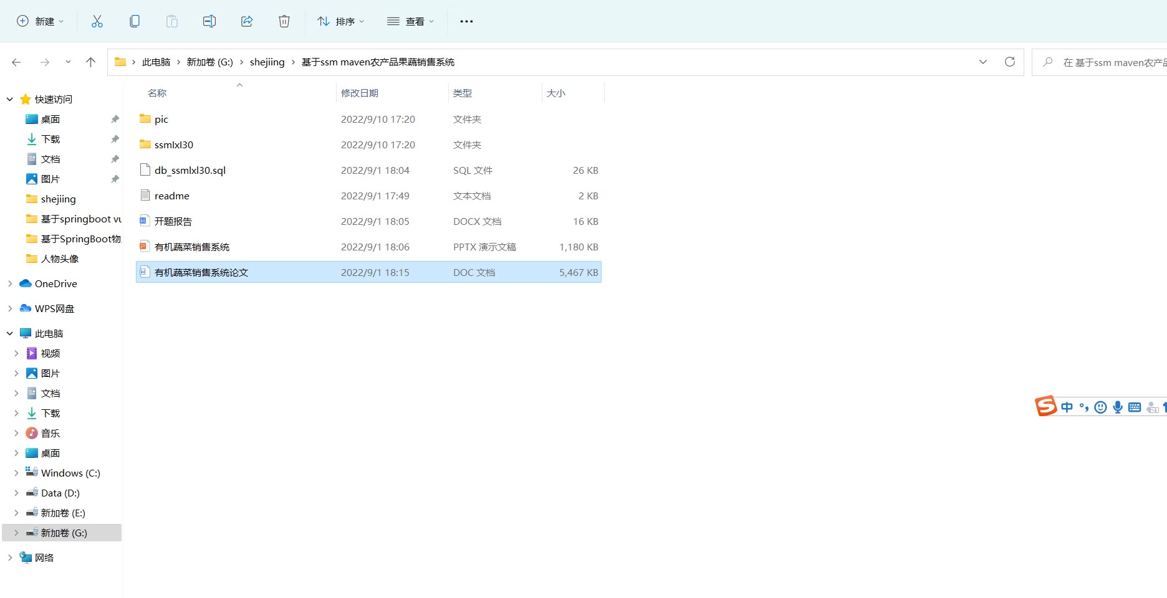Image resolution: width=1167 pixels, height=598 pixels.
Task: Collapse the 快速访问 section
Action: pyautogui.click(x=10, y=99)
